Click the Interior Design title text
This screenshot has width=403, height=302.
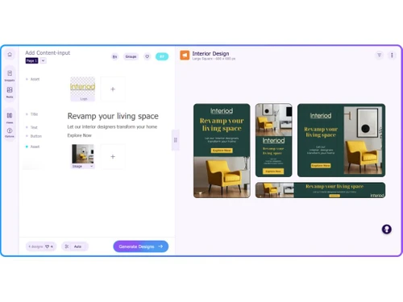pyautogui.click(x=210, y=53)
